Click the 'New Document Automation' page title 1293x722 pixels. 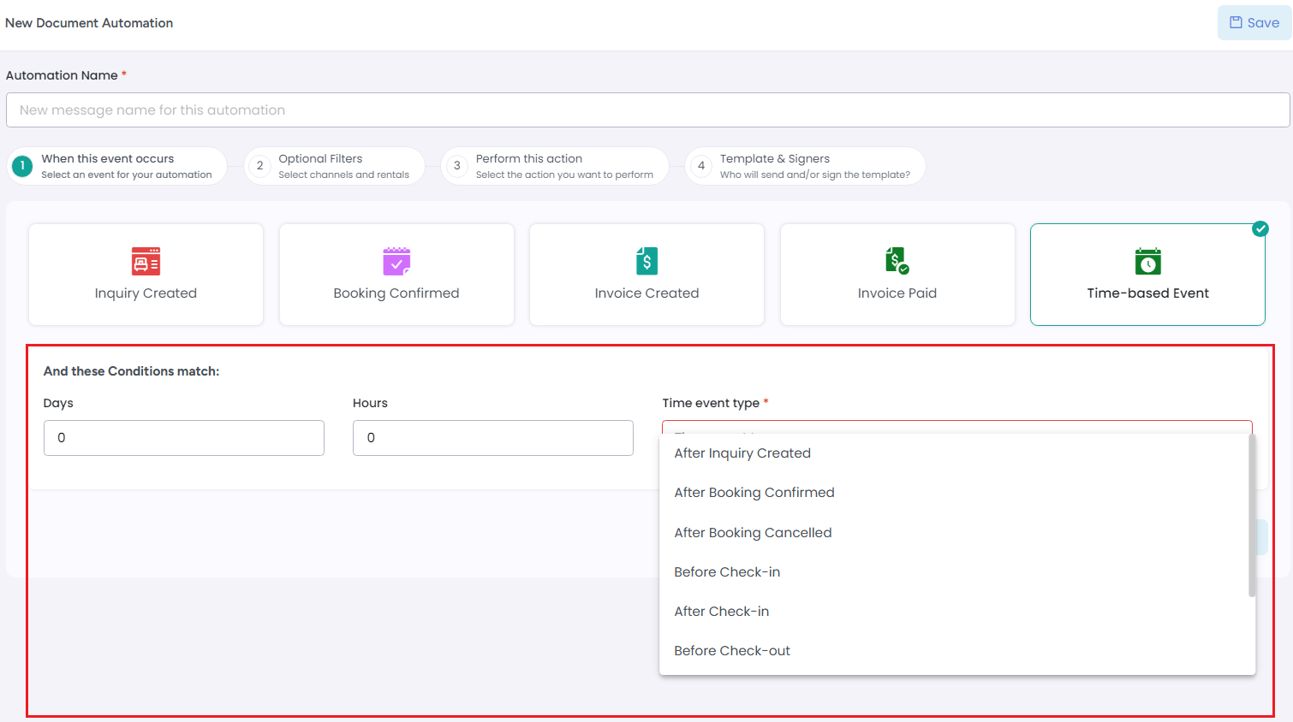[89, 23]
